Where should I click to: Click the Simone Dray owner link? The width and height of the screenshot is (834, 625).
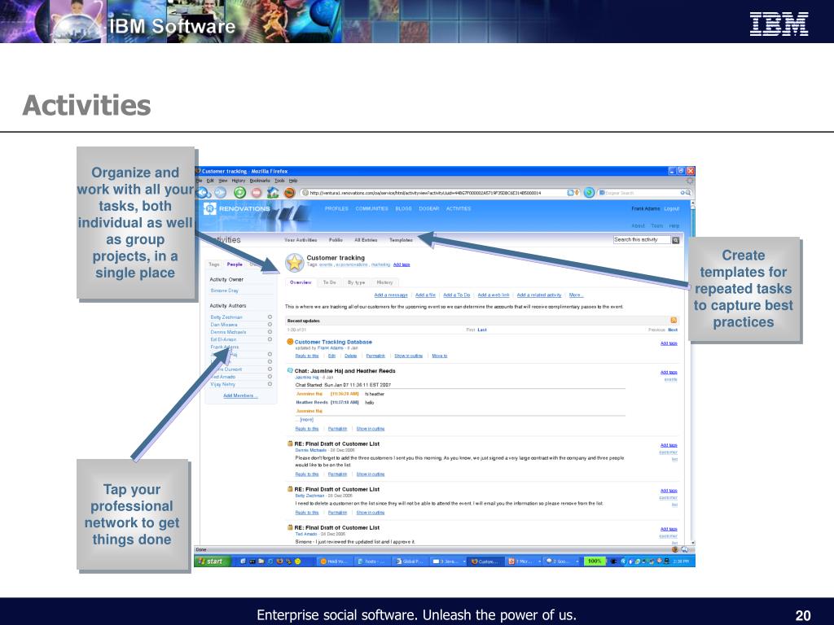[x=225, y=291]
